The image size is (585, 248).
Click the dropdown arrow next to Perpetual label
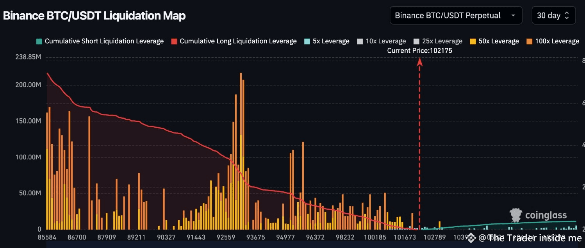tap(514, 15)
